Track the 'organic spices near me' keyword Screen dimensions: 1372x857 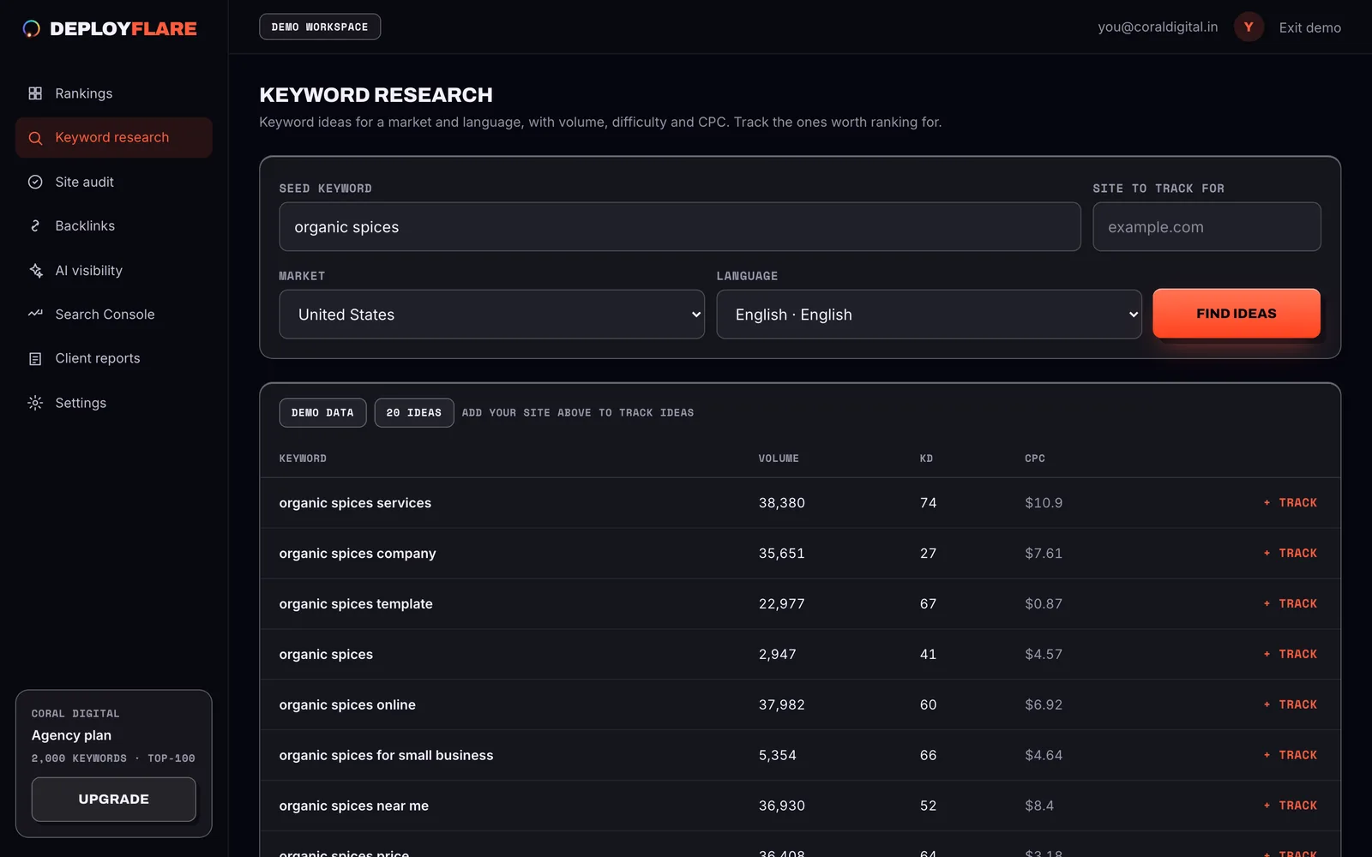point(1291,806)
